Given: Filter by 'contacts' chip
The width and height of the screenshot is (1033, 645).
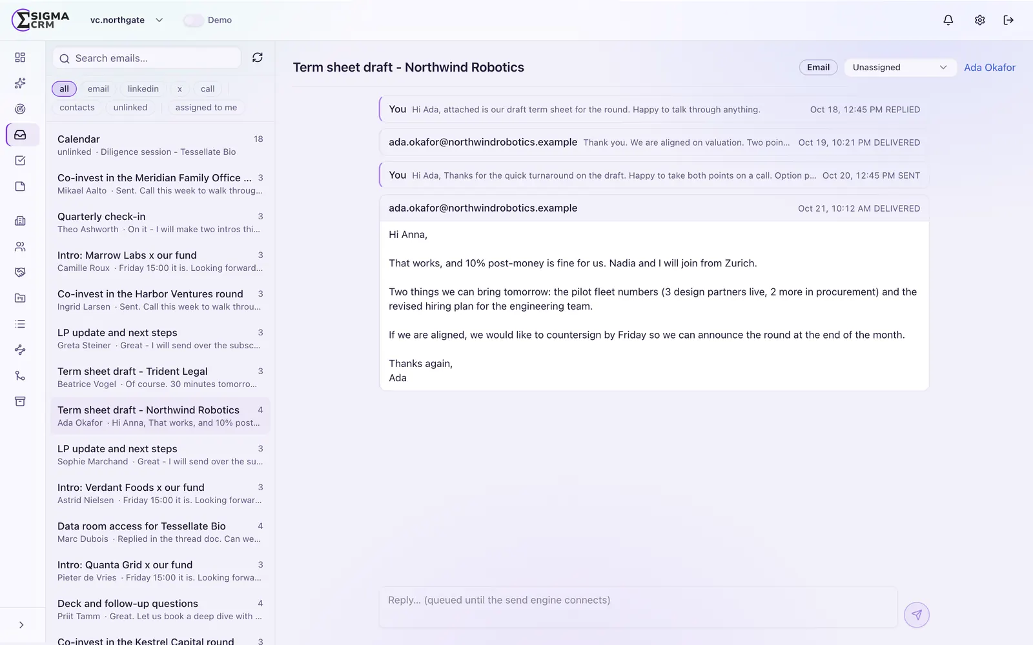Looking at the screenshot, I should [77, 108].
